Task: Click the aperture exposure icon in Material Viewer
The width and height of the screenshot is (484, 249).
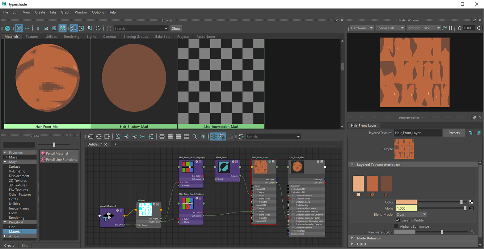Action: coord(460,28)
